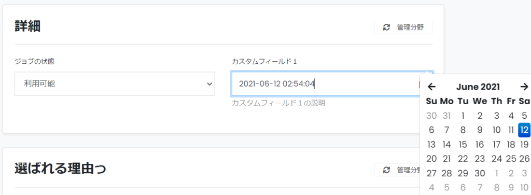Click chevron arrow of 利用可能 select
The height and width of the screenshot is (195, 531).
[209, 84]
